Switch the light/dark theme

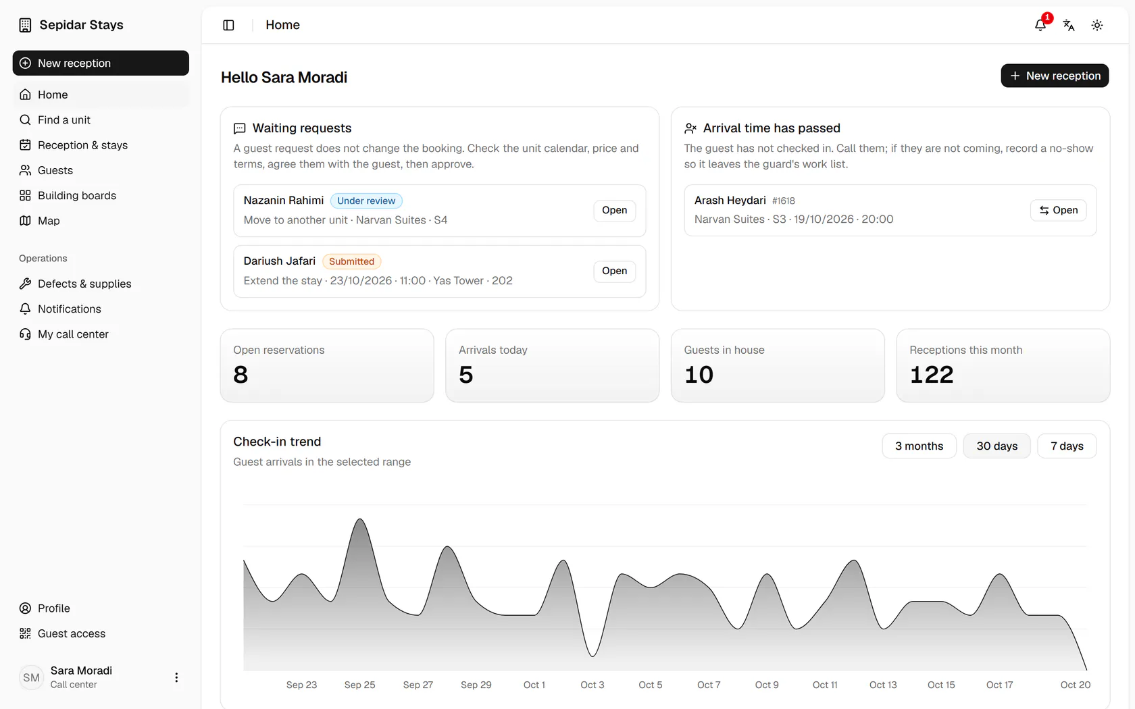click(1097, 25)
